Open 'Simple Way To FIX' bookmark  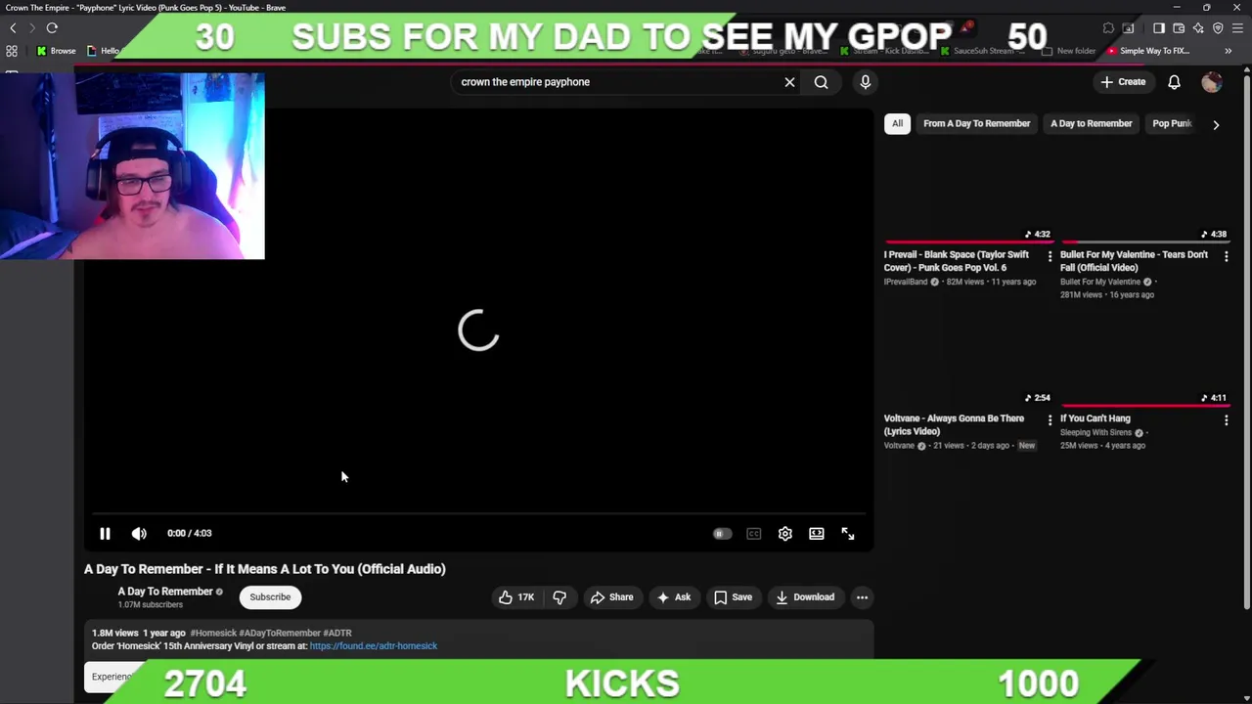pyautogui.click(x=1148, y=51)
